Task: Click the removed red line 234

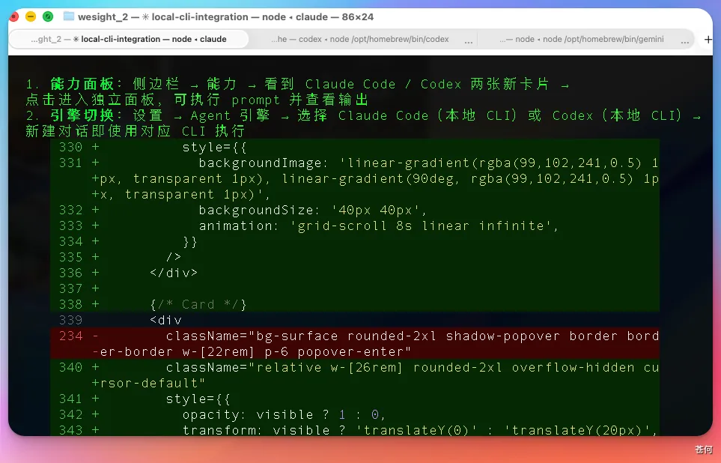Action: point(412,336)
